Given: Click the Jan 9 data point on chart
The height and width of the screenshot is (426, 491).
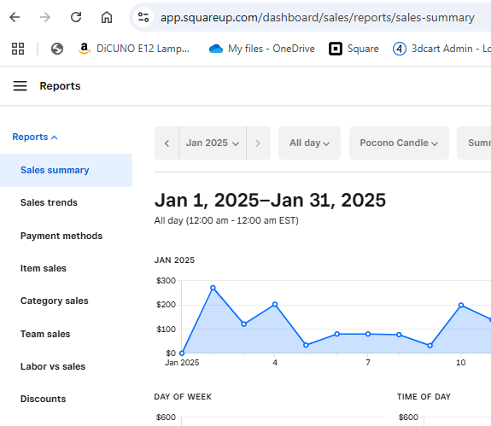Looking at the screenshot, I should [x=430, y=345].
